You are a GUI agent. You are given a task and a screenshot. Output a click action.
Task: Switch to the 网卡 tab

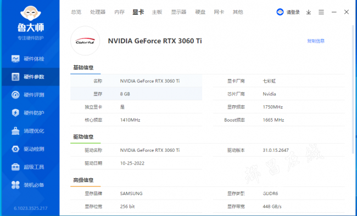click(x=219, y=12)
